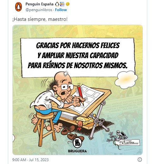
Task: Click the penguin emoji beside the account name
Action: 57,4
